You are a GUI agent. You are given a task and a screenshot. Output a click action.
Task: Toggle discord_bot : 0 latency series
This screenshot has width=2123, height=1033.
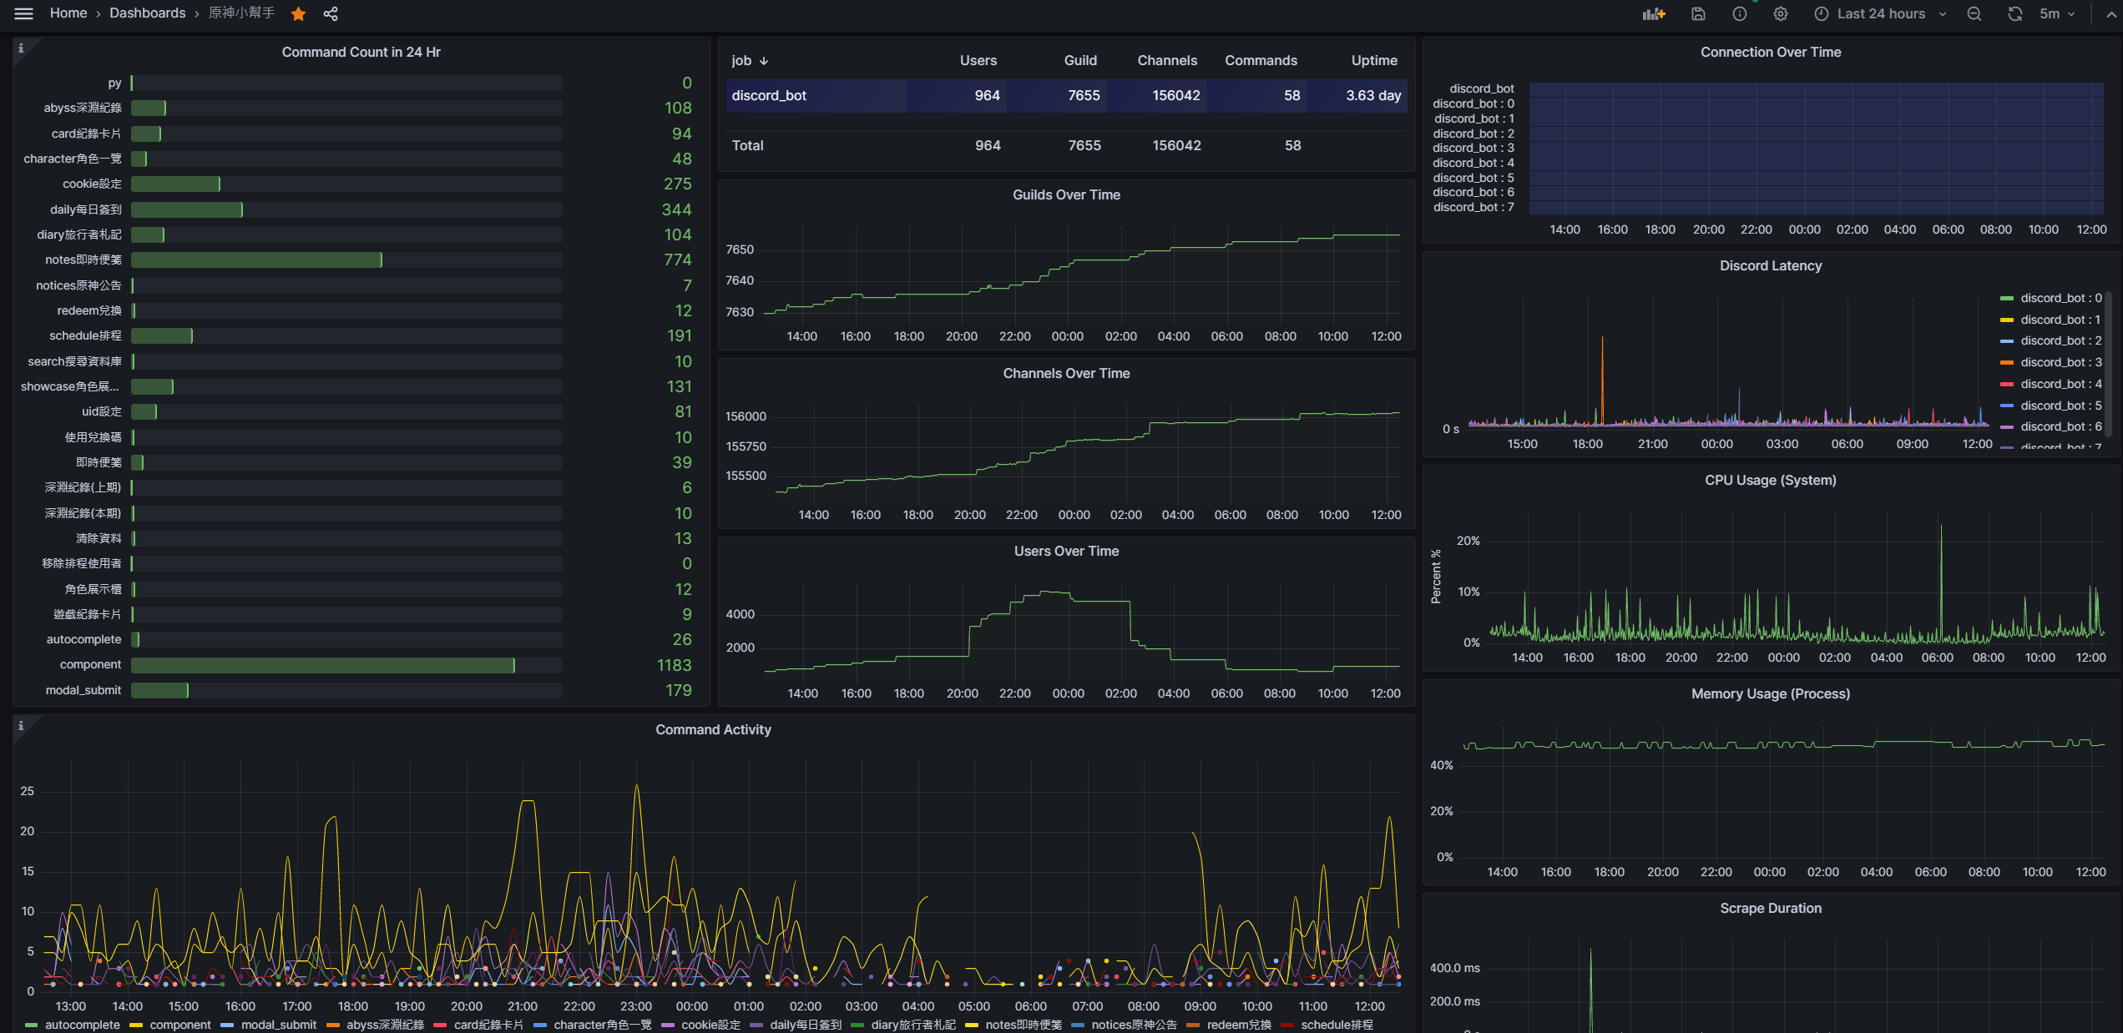(x=2060, y=298)
